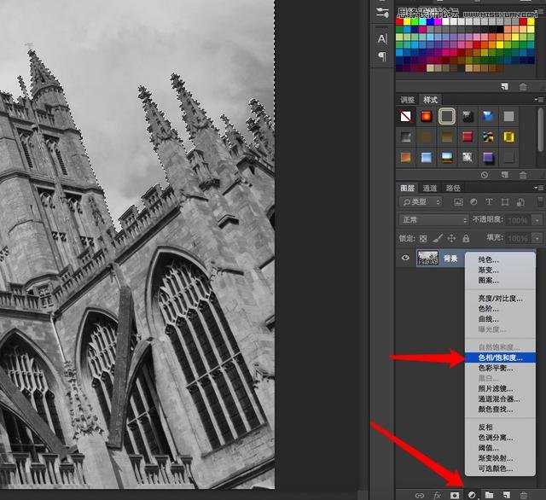546x500 pixels.
Task: Choose 通道混合器... menu entry
Action: coord(500,399)
